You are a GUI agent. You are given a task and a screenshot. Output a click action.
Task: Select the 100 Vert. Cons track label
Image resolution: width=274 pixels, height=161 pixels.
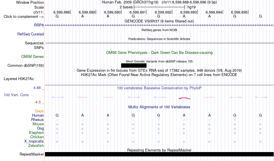tap(16, 95)
